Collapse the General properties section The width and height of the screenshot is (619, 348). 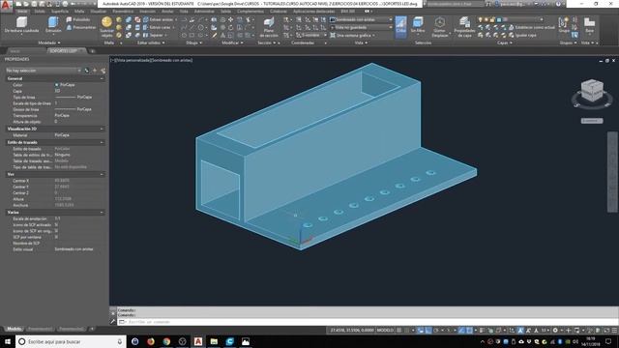point(102,79)
